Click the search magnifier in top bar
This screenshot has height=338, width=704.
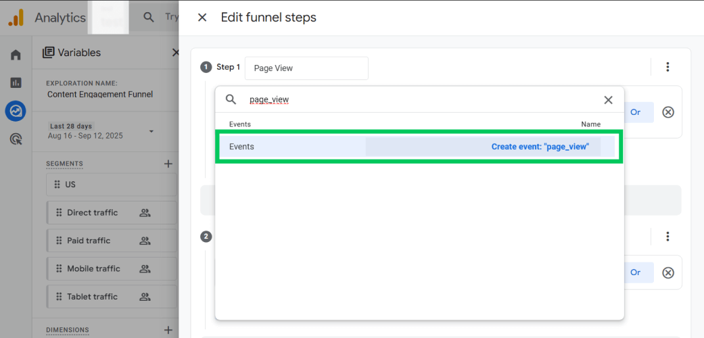pos(148,17)
